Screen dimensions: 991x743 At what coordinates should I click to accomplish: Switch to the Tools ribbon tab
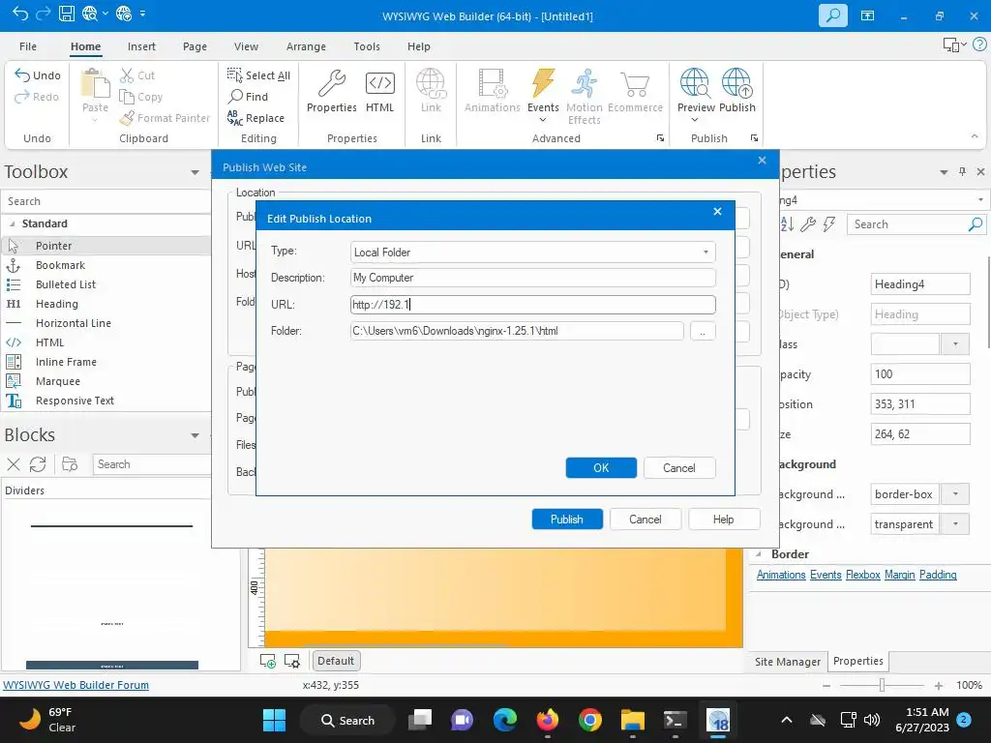tap(367, 46)
